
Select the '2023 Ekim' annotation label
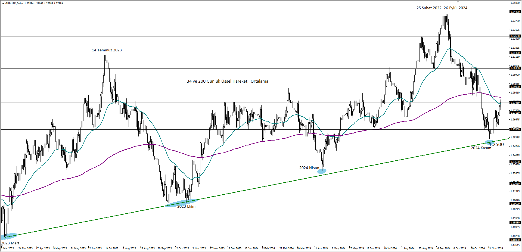tap(186, 206)
